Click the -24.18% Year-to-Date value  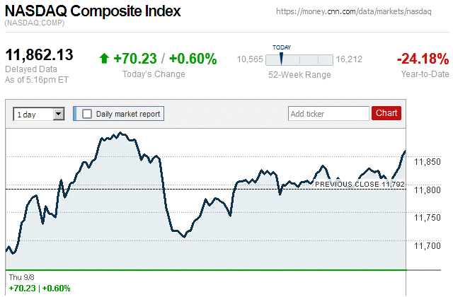[423, 59]
